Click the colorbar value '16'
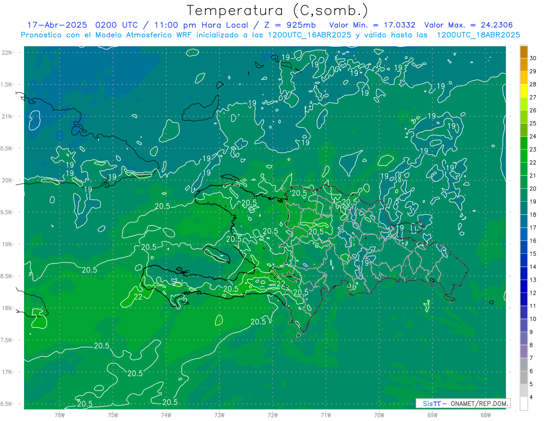The width and height of the screenshot is (545, 421). [x=533, y=241]
